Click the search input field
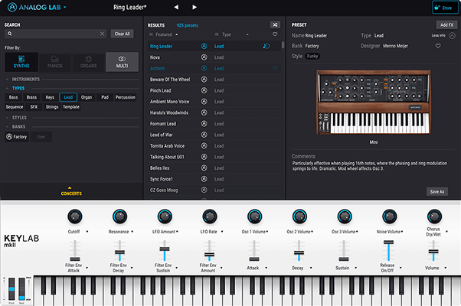Screen dimensions: 461x306 57,34
